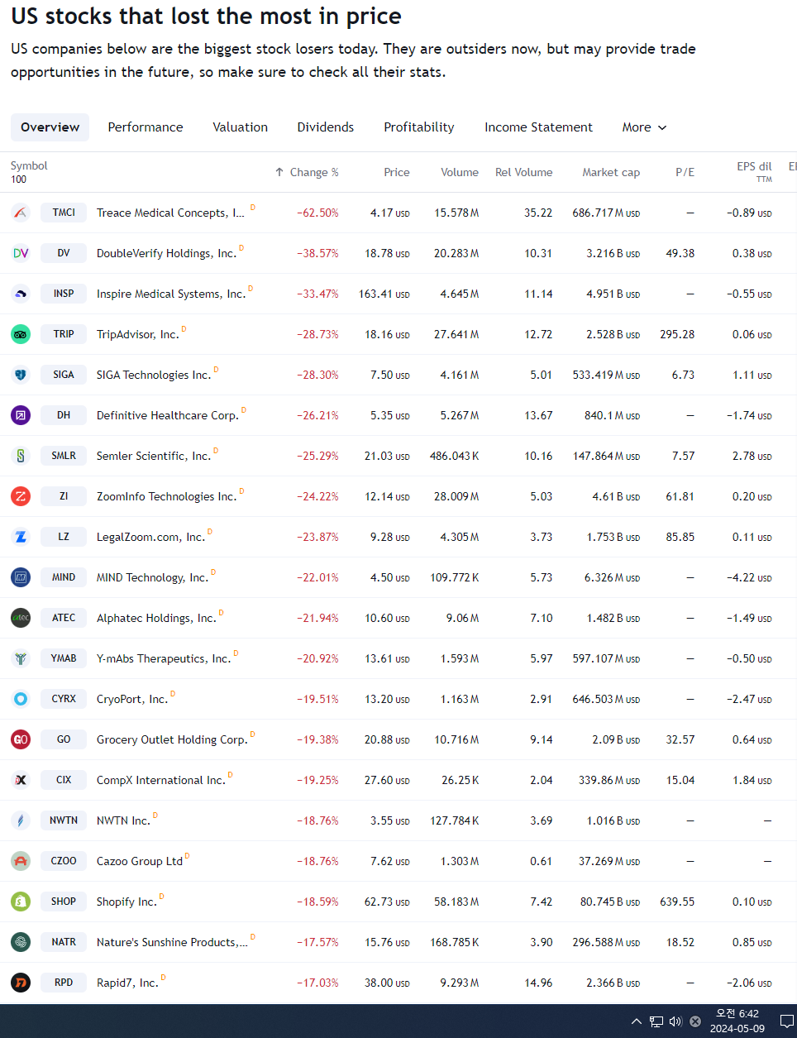Click the INSP ticker symbol badge
Image resolution: width=797 pixels, height=1038 pixels.
pos(64,294)
